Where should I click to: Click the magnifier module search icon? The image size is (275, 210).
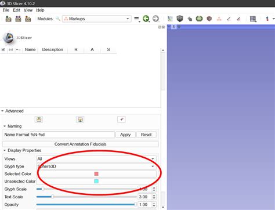pos(58,19)
